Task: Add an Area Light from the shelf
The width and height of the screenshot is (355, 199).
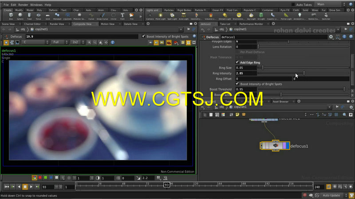Action: tap(184, 16)
